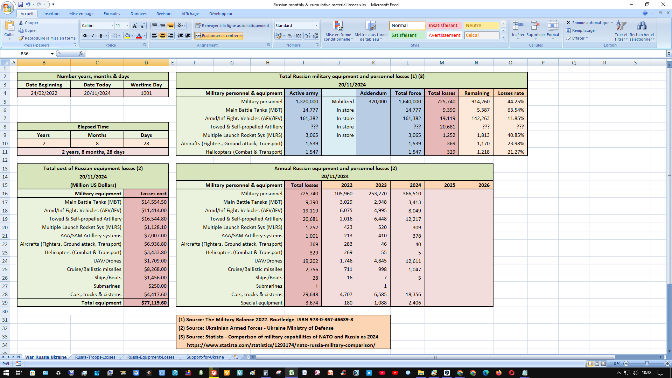Click Mettre sous forme de tableau icon

pos(371,26)
